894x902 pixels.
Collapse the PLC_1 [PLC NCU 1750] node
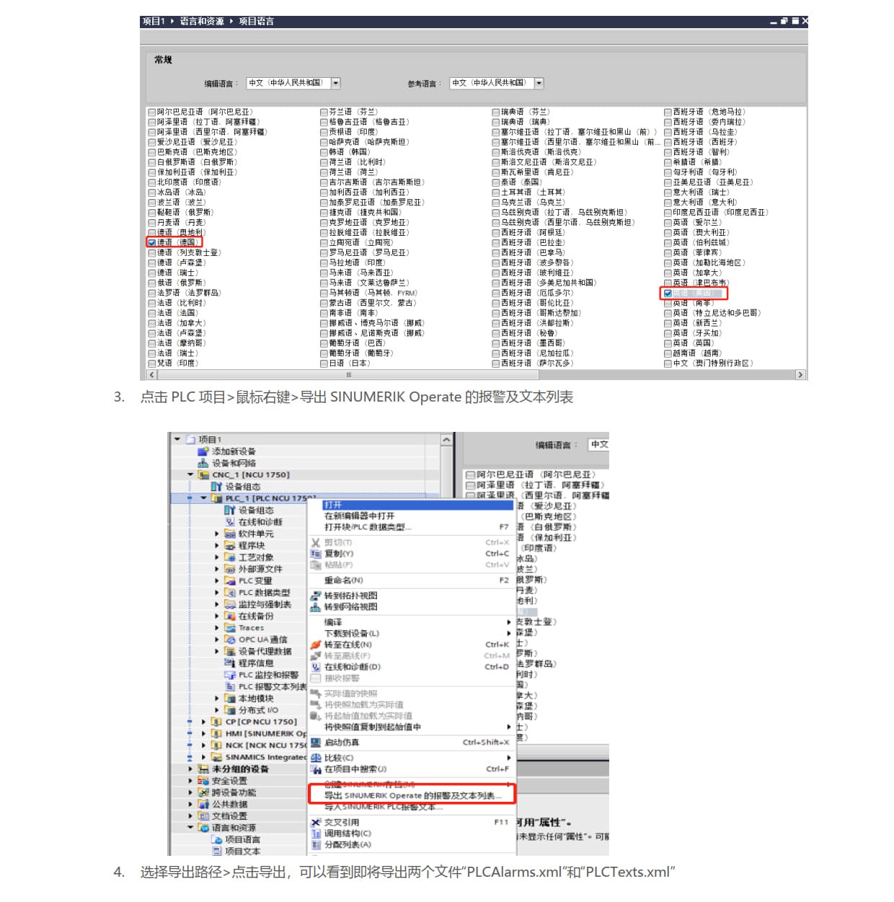coord(204,498)
